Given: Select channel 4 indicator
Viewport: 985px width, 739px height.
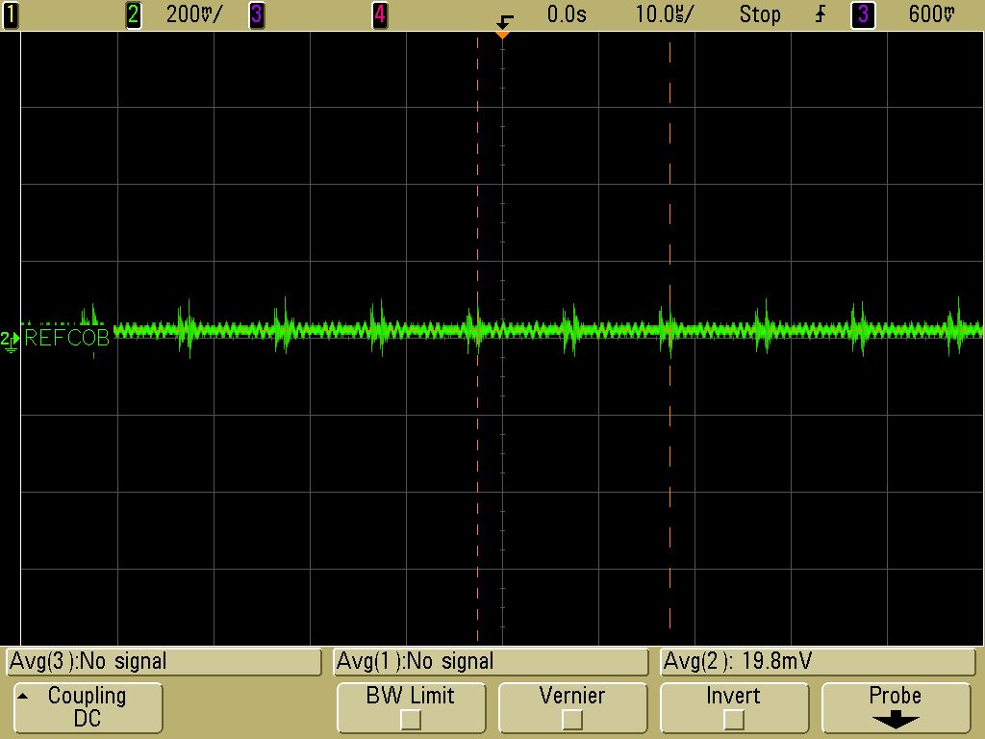Looking at the screenshot, I should click(379, 14).
